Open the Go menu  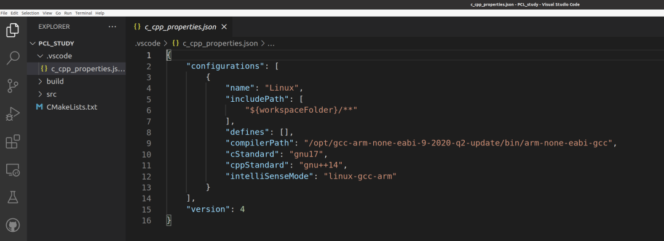click(58, 13)
